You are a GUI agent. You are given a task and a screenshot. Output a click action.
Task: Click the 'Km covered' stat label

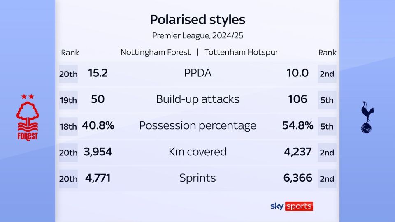(197, 152)
